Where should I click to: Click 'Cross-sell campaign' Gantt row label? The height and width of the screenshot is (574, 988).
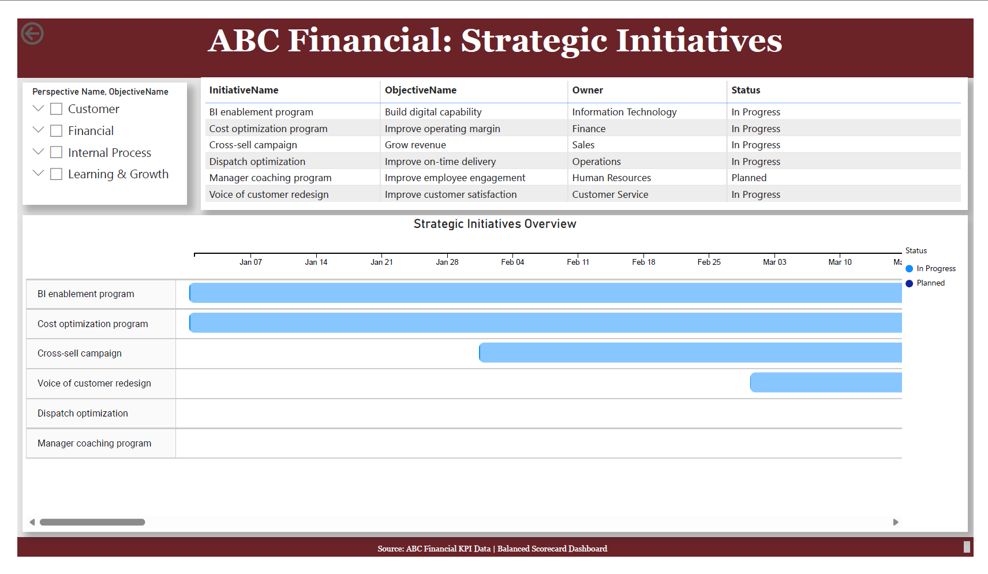tap(80, 353)
